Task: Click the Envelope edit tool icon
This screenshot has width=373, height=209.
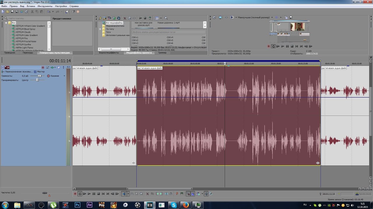Action: tap(132, 194)
